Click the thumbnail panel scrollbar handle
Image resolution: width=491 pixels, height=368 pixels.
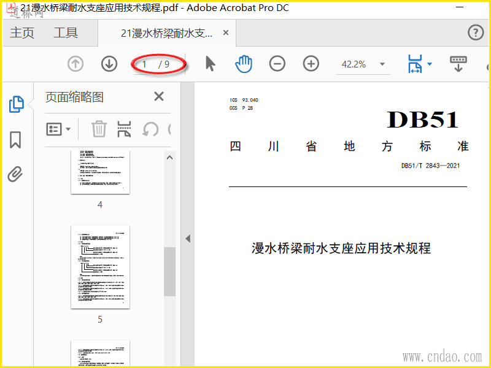click(x=170, y=272)
